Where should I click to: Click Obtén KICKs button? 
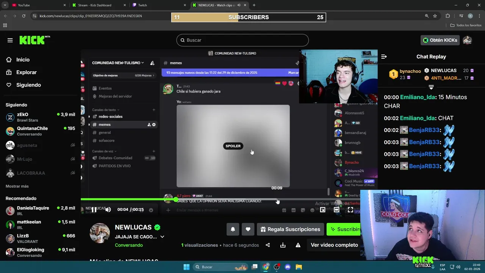pos(440,40)
